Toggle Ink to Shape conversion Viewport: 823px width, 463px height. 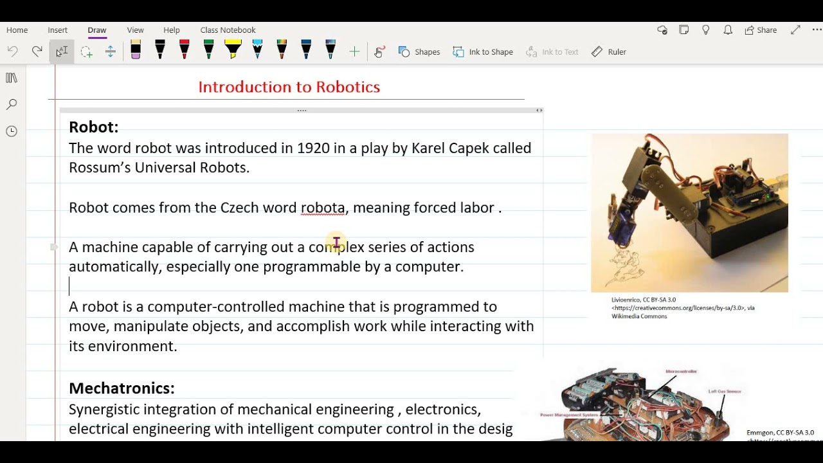(x=483, y=52)
